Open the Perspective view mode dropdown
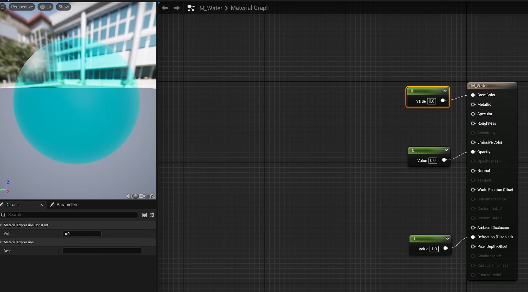 pos(22,7)
